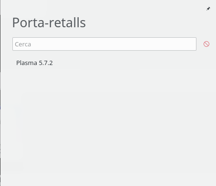Image resolution: width=216 pixels, height=186 pixels.
Task: Click the clear history button right of Cerca
Action: tap(206, 44)
